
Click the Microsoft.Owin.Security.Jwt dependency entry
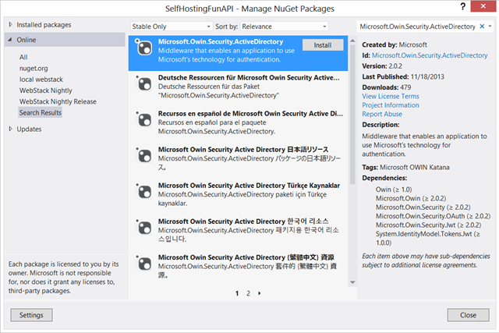[428, 225]
